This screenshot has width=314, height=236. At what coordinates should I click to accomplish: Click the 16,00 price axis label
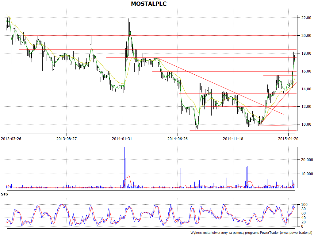[306, 71]
